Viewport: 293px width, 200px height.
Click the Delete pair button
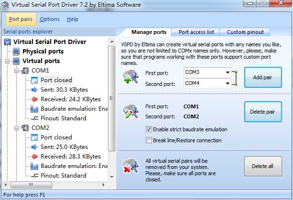[263, 112]
